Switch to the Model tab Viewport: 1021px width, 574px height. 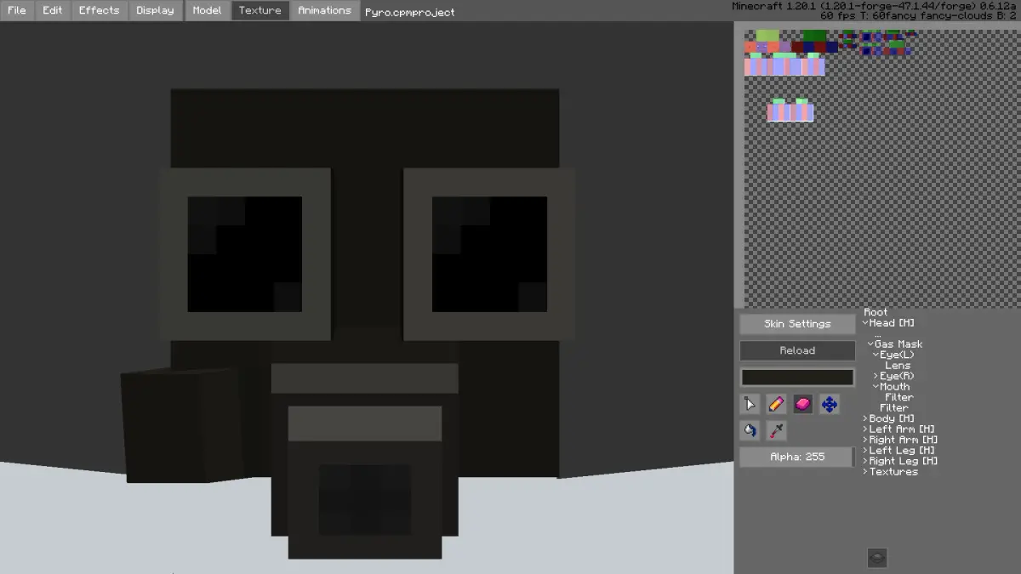pos(207,10)
